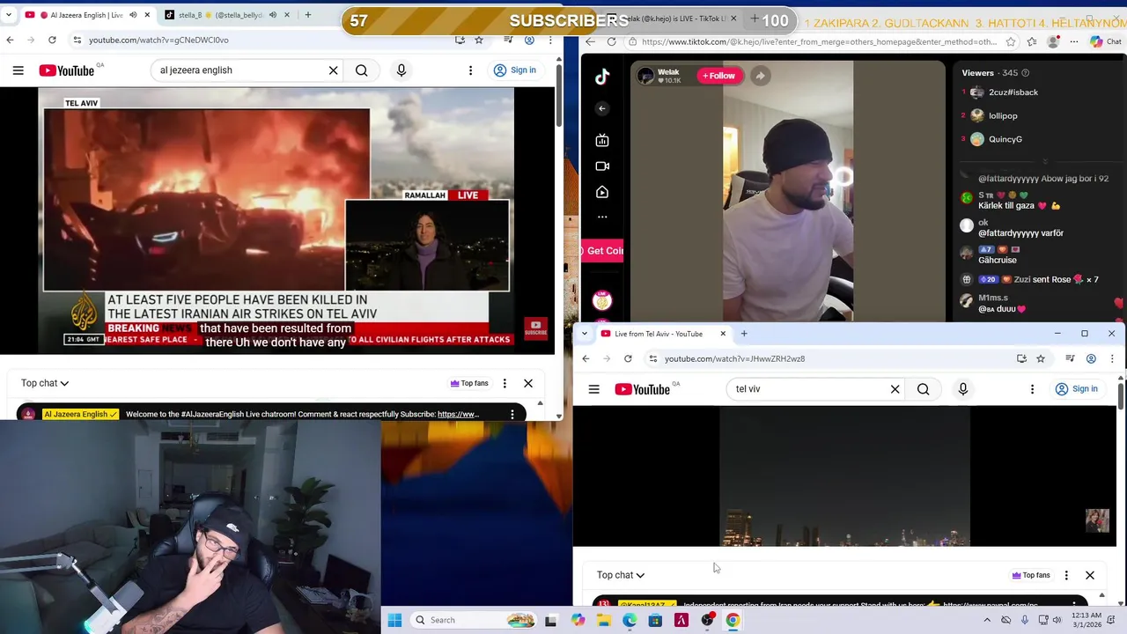Click the Al Jazeera address bar URL
Viewport: 1127px width, 634px height.
tap(158, 40)
